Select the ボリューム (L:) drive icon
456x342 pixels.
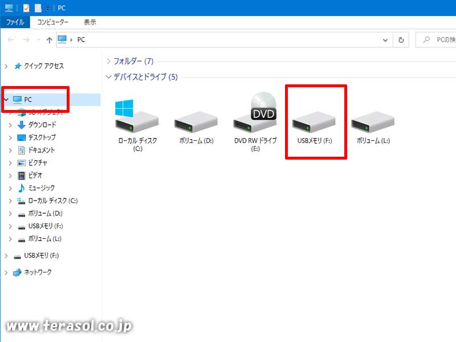pos(373,124)
